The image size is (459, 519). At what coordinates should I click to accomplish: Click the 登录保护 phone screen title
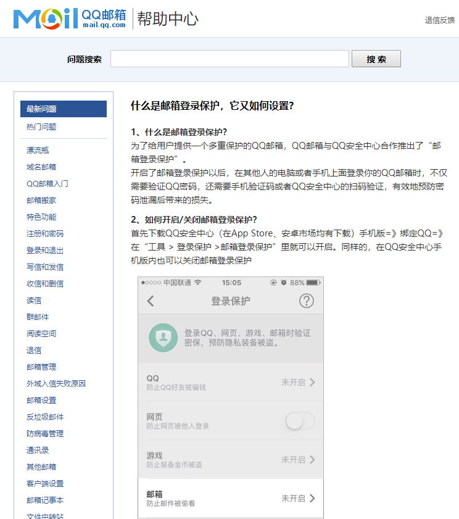[x=230, y=301]
